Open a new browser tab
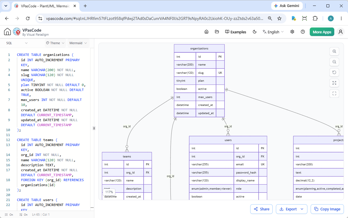Viewport: 348px width, 218px height. point(85,6)
